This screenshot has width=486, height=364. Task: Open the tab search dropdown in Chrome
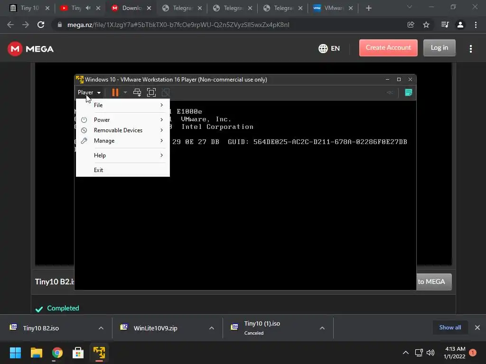(x=410, y=7)
